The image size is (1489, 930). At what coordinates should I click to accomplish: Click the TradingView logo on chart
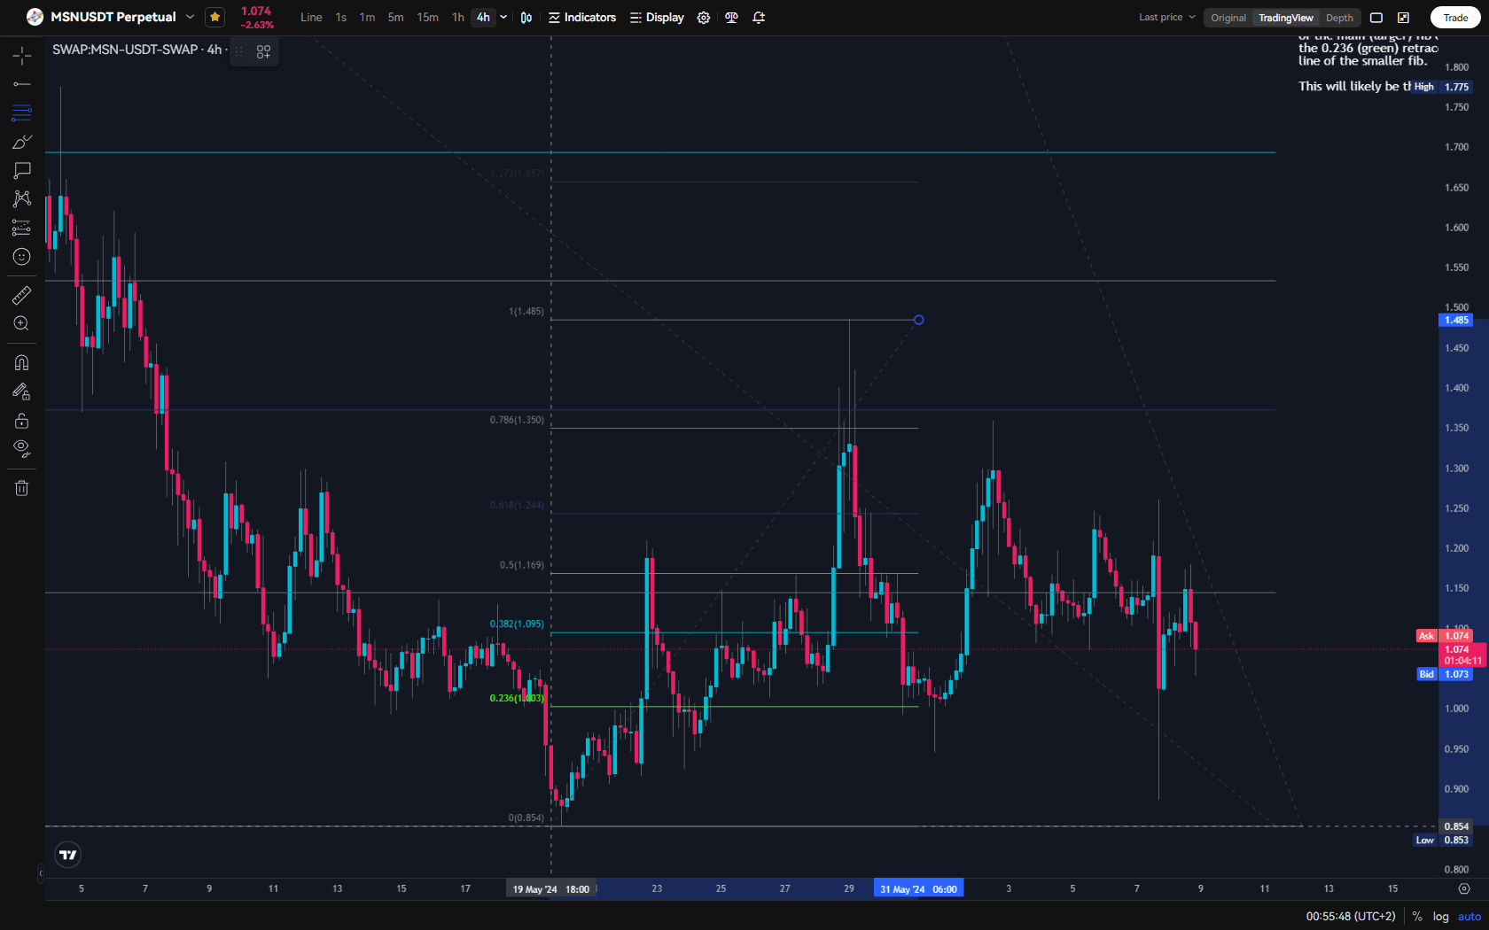pyautogui.click(x=68, y=855)
